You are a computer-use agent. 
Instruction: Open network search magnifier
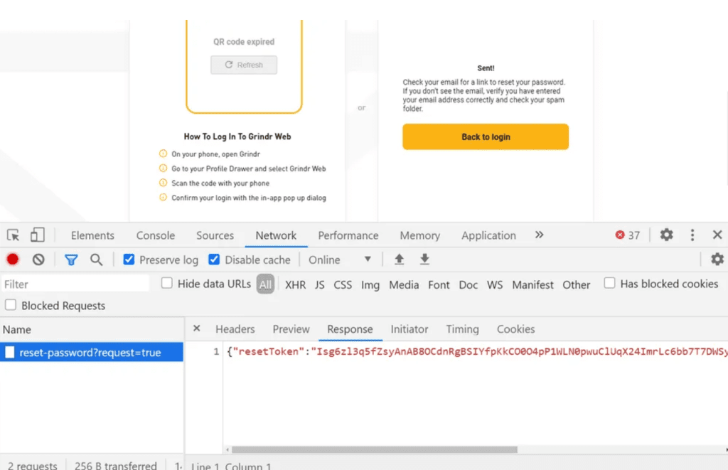[96, 259]
